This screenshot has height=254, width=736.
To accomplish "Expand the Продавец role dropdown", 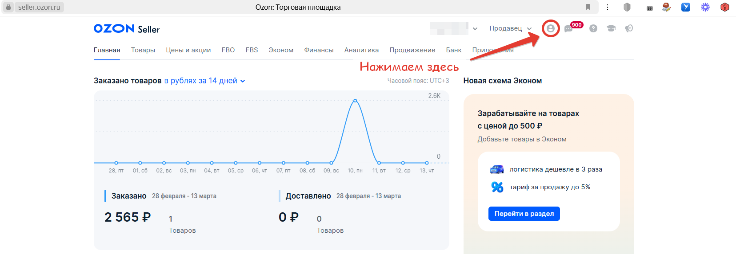I will [x=511, y=28].
